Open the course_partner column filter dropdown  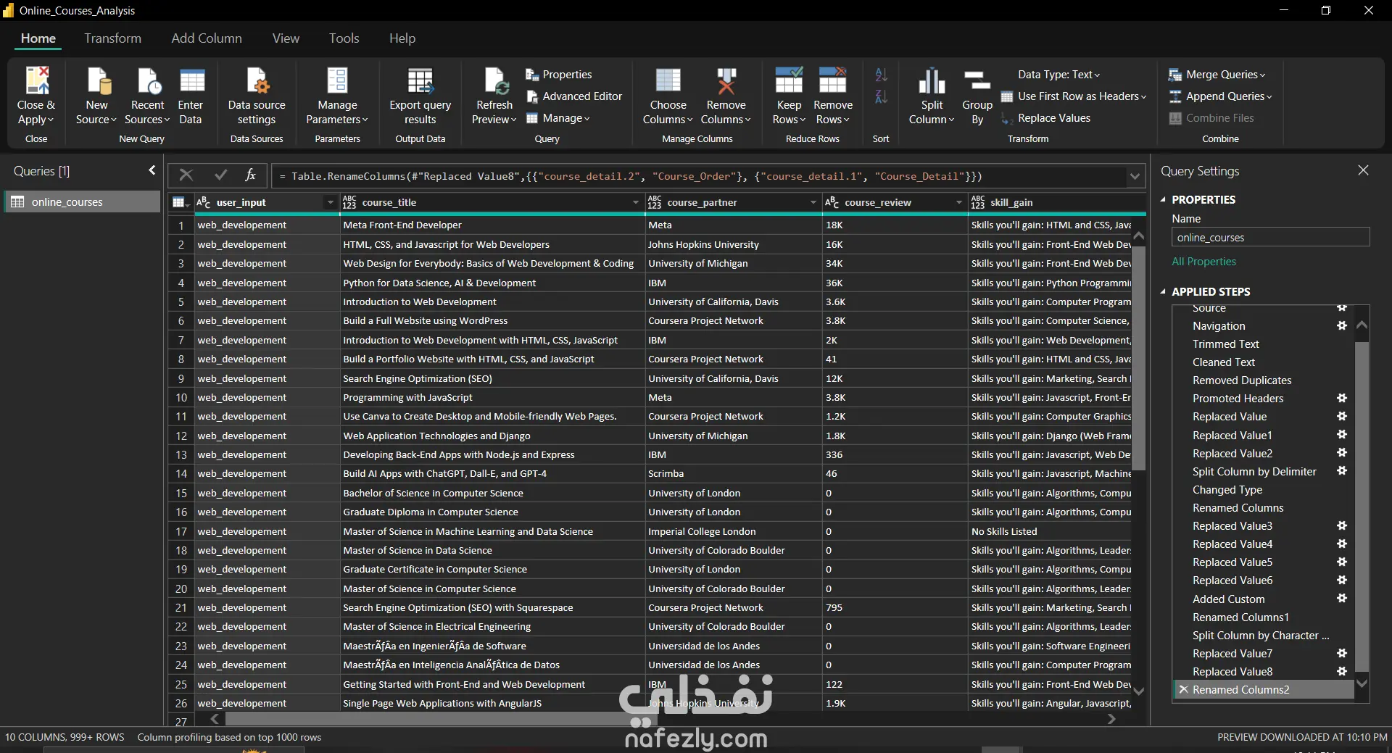click(813, 202)
